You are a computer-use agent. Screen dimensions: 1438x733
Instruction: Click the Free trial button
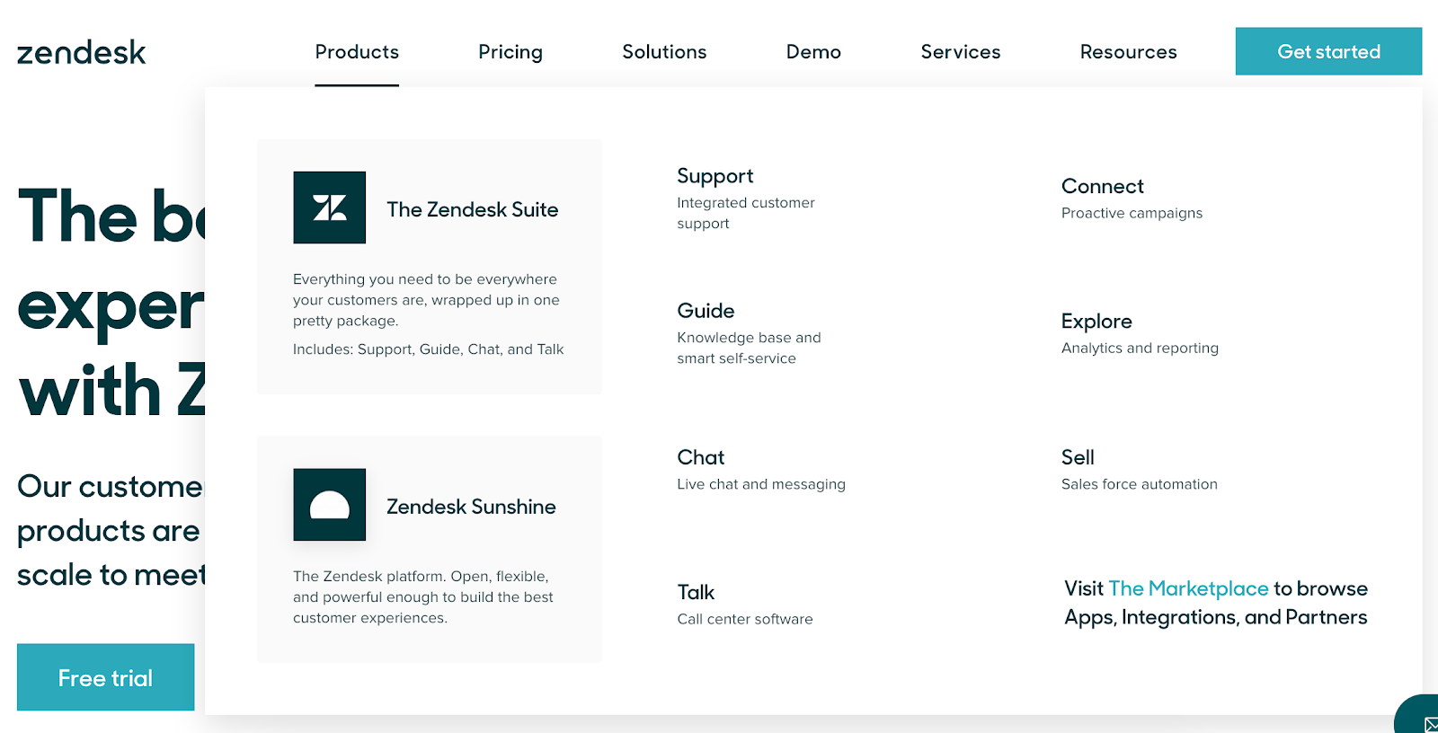pyautogui.click(x=105, y=677)
